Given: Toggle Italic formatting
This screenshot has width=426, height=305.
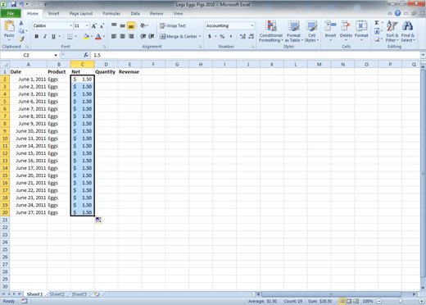Looking at the screenshot, I should [45, 36].
